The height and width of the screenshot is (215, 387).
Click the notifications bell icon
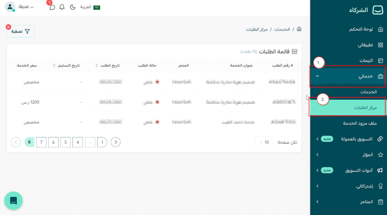pos(62,7)
